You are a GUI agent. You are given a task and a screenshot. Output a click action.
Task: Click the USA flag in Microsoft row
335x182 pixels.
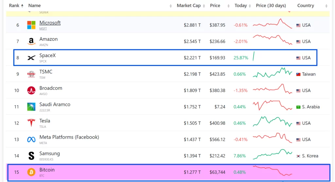298,25
